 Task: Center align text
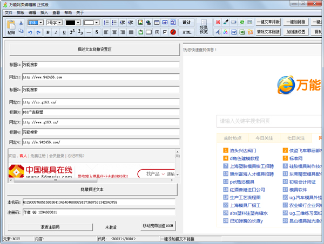click(x=114, y=32)
